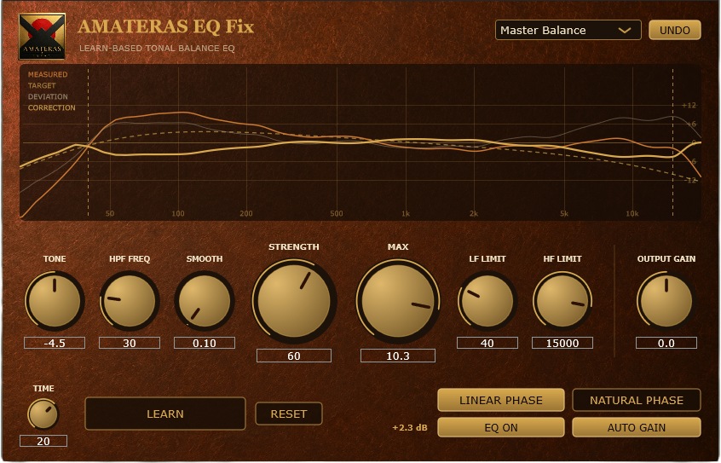Select the HPF FREQ value field 30
The width and height of the screenshot is (721, 463).
pos(130,343)
